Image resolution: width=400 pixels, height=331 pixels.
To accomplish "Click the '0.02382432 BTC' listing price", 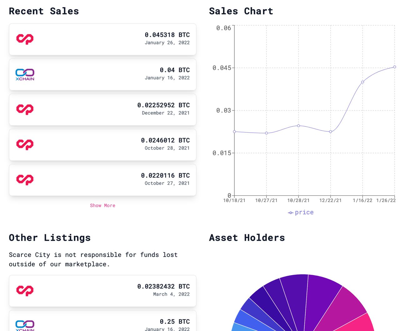I will click(163, 287).
